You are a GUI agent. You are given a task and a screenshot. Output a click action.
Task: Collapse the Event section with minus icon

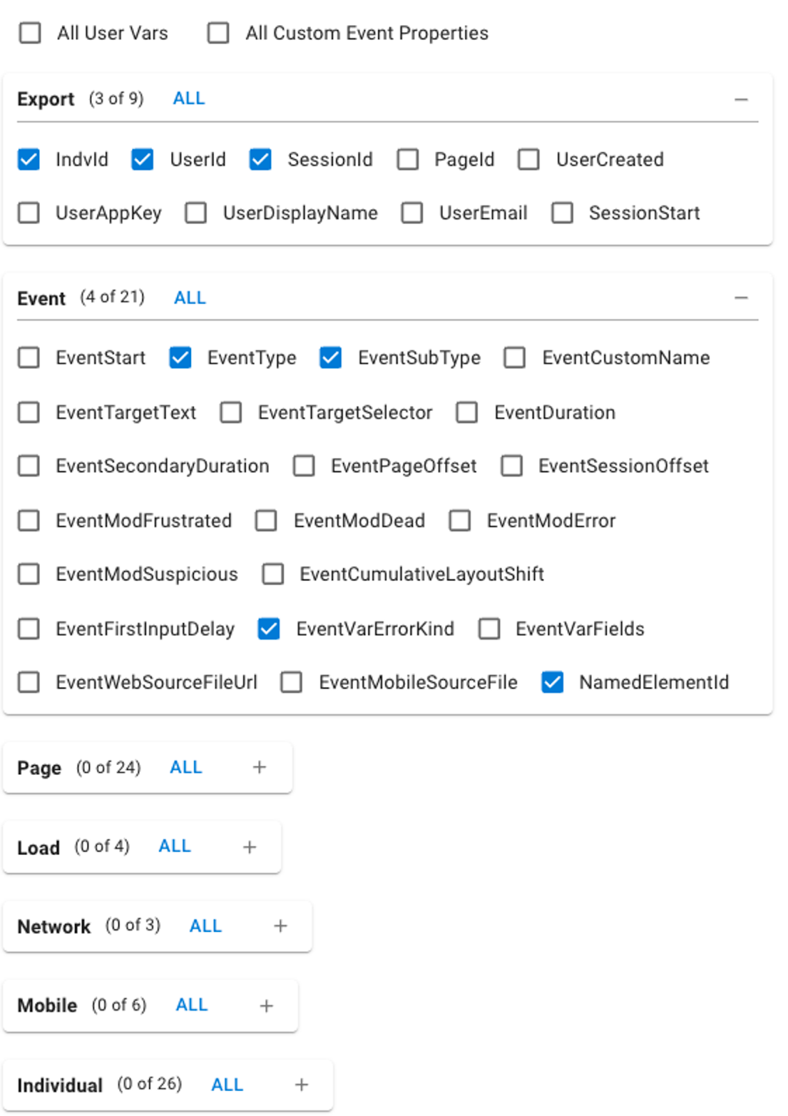pyautogui.click(x=741, y=298)
